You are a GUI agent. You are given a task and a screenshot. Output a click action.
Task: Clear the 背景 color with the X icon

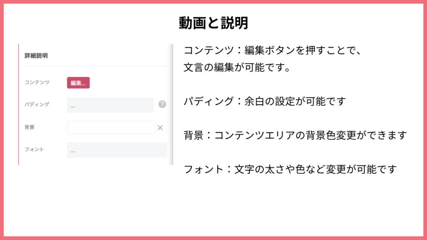[160, 127]
